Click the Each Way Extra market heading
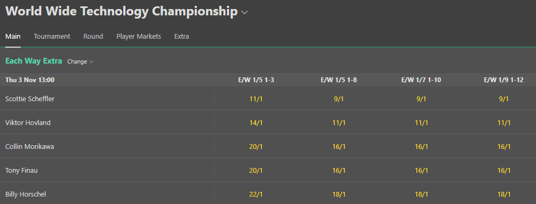This screenshot has height=204, width=536. (x=33, y=61)
